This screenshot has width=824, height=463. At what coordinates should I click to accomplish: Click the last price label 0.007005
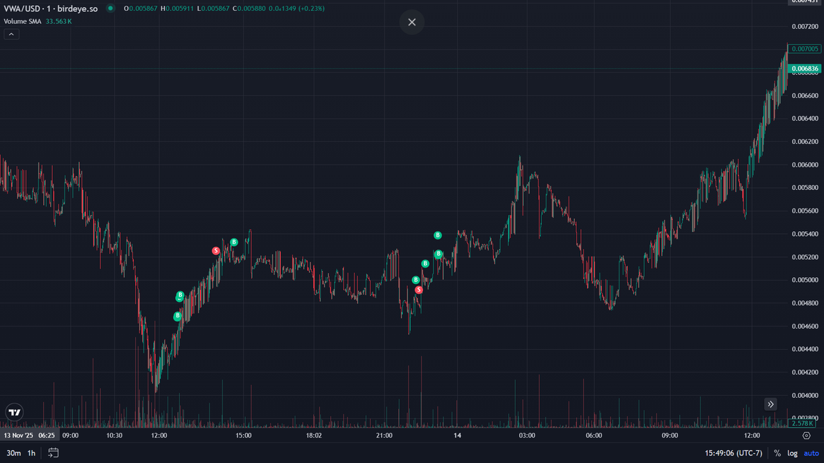tap(805, 49)
